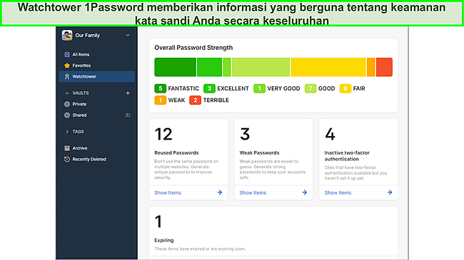Click the Terrible red bar segment
The width and height of the screenshot is (464, 260).
point(384,67)
